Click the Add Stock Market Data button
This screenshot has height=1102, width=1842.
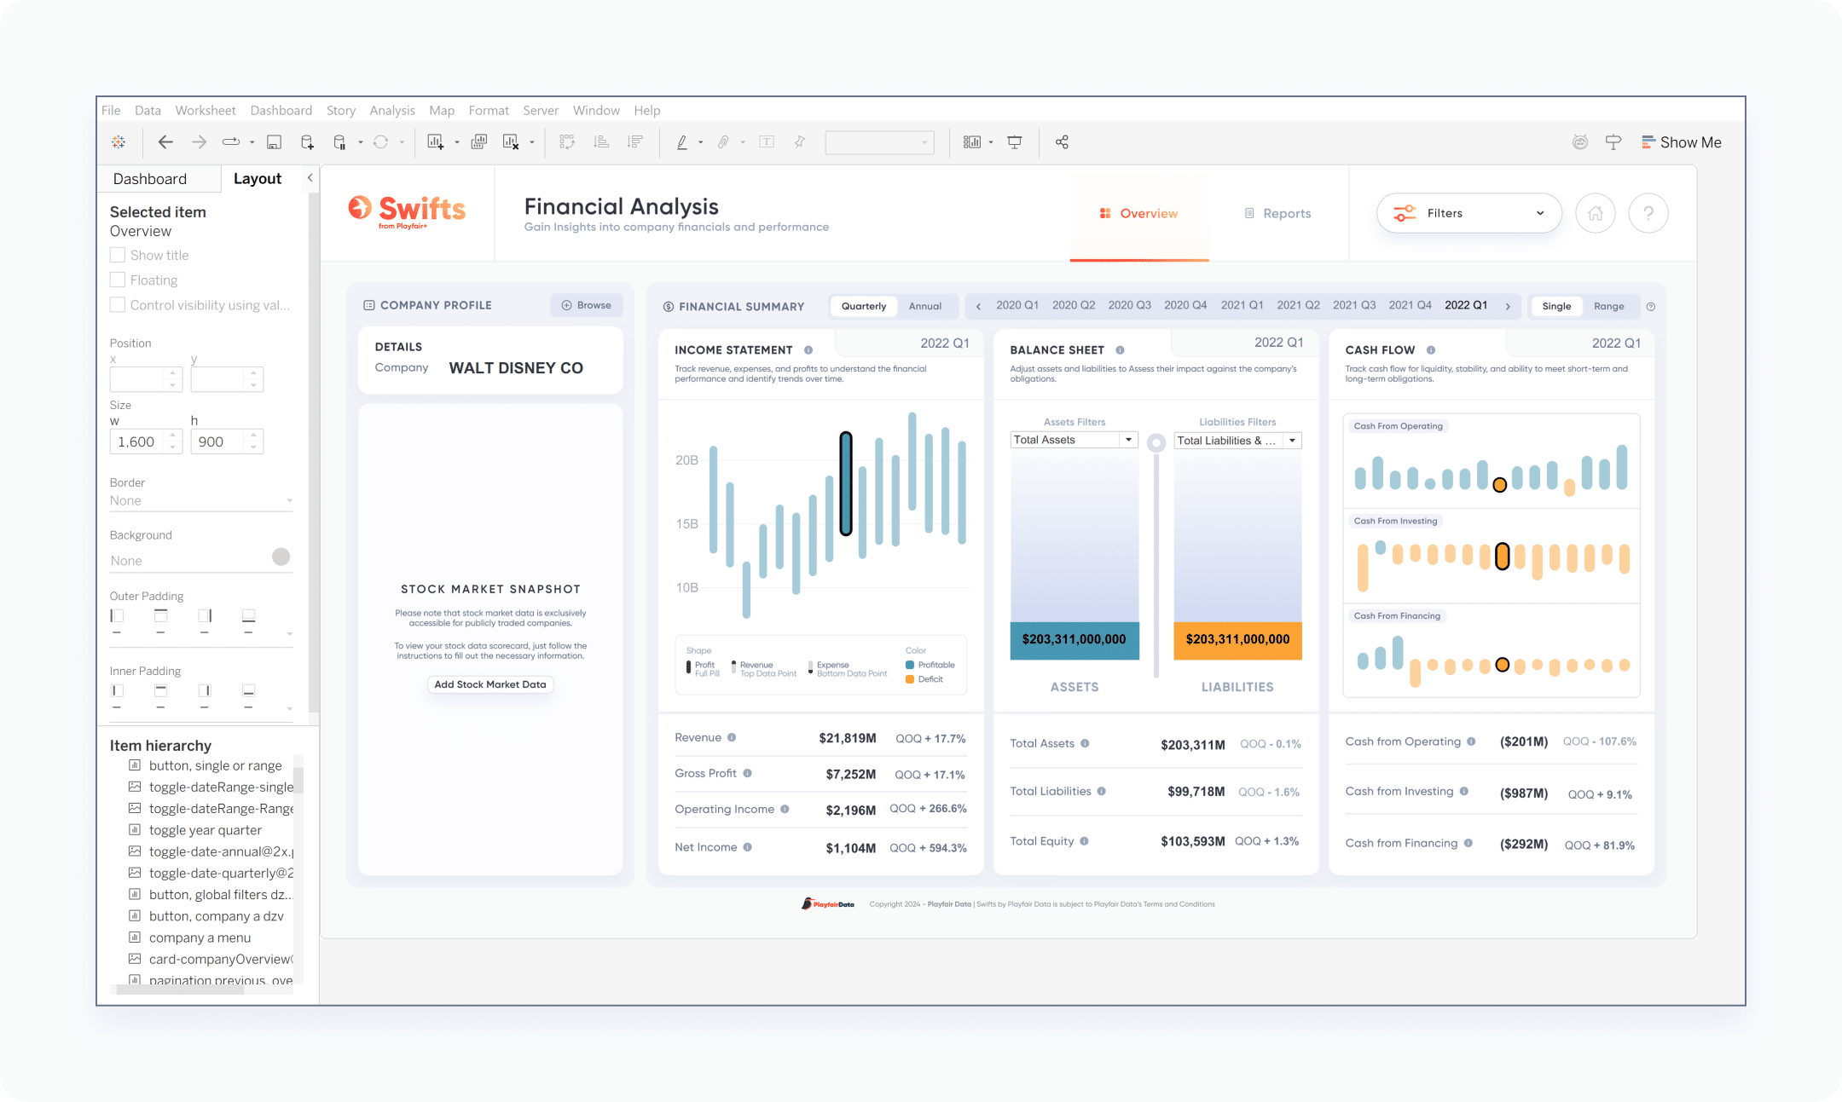click(490, 684)
